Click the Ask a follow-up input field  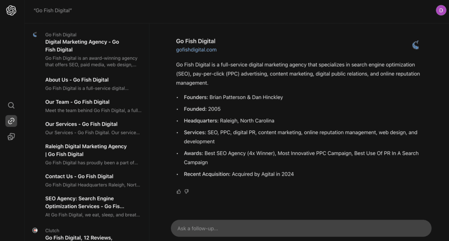coord(301,228)
